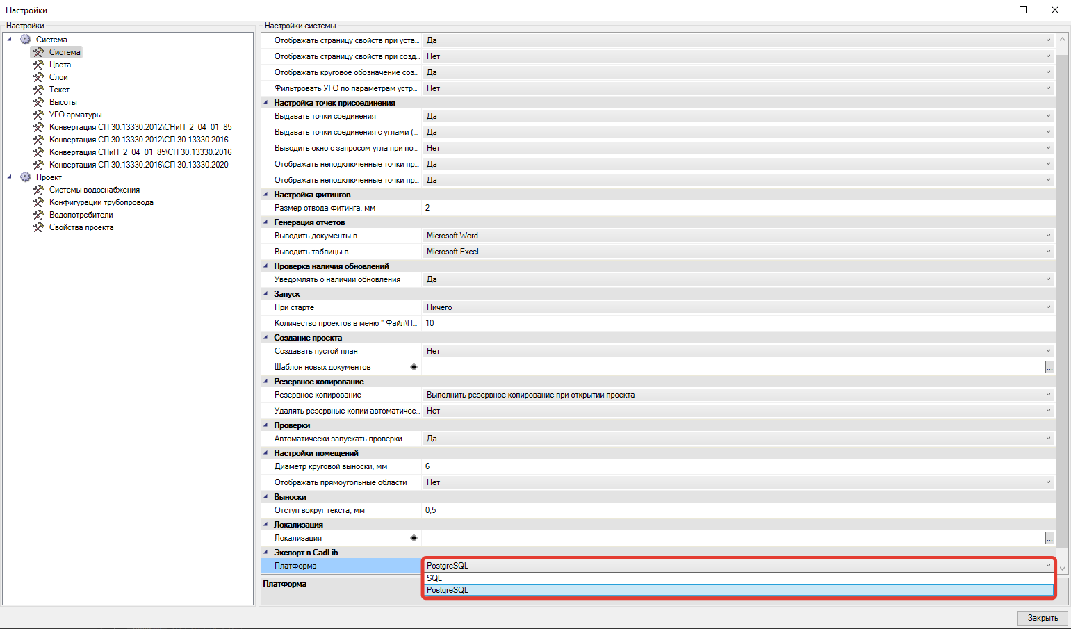Image resolution: width=1071 pixels, height=629 pixels.
Task: Click the tools icon next to Водопотребители
Action: 39,215
